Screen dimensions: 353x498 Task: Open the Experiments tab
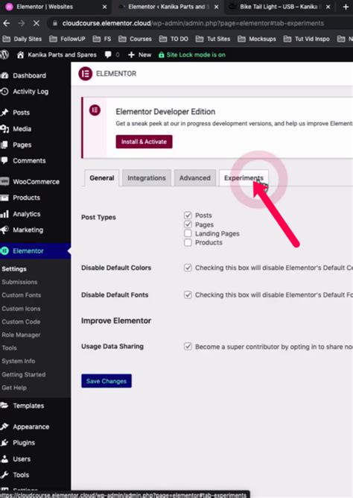click(x=244, y=178)
